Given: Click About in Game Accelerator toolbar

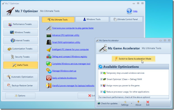Looking at the screenshot, I should (138, 103).
